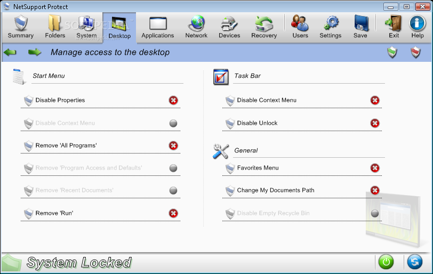The image size is (433, 274).
Task: Toggle Remove 'Recent Documents' status
Action: [173, 190]
